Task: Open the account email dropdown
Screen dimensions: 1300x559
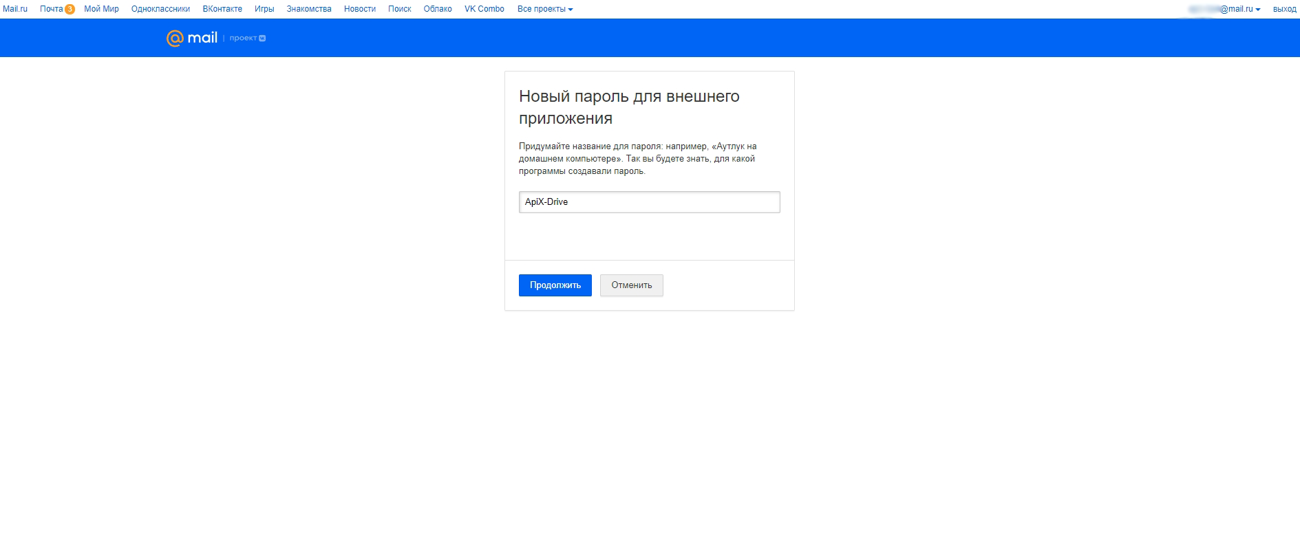Action: coord(1224,9)
